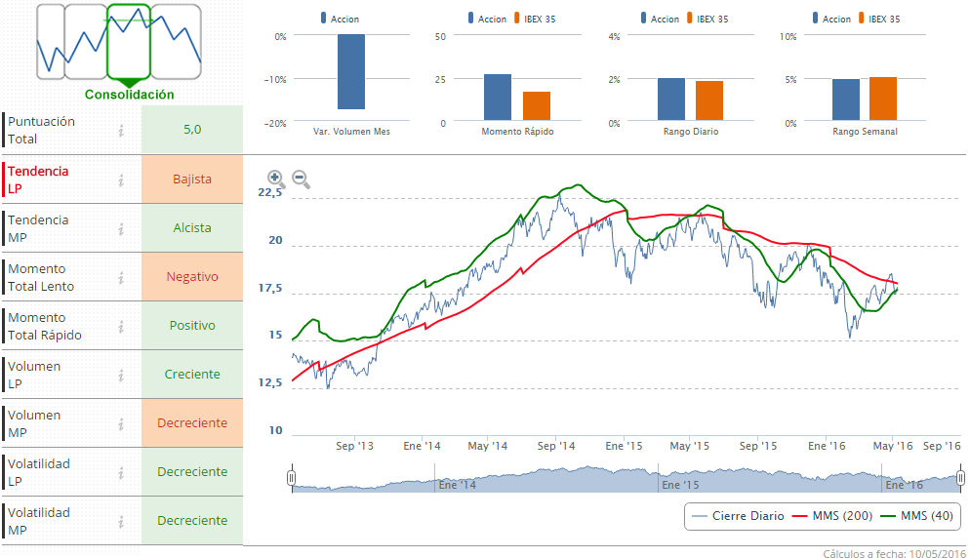Image resolution: width=970 pixels, height=558 pixels.
Task: Click left handle of date range navigator
Action: [x=291, y=477]
